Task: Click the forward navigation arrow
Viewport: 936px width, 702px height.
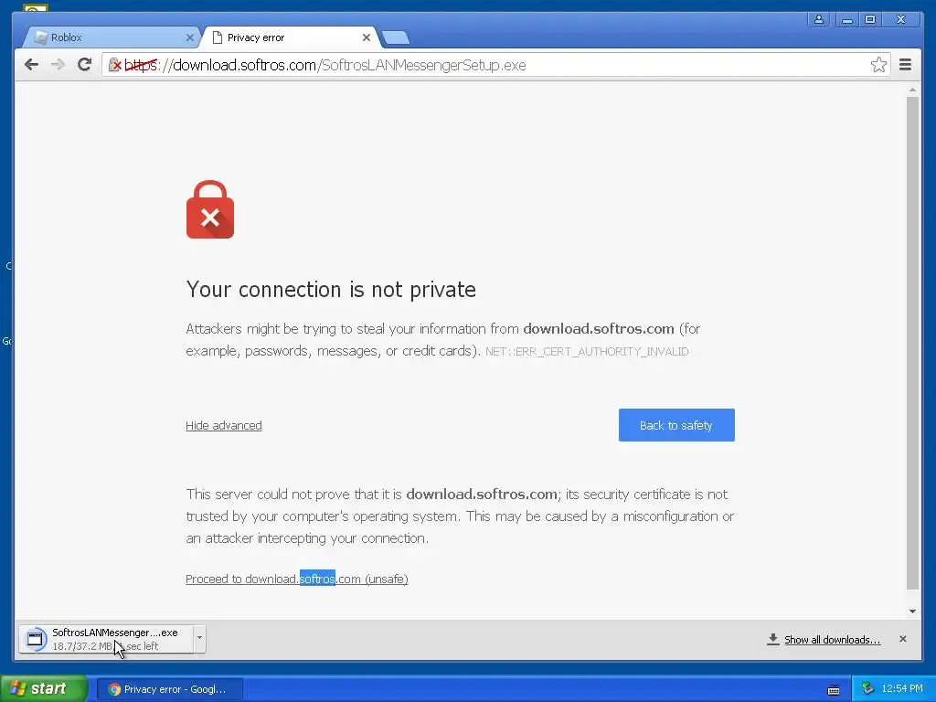Action: pyautogui.click(x=58, y=65)
